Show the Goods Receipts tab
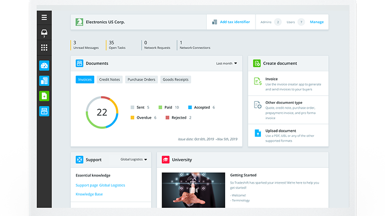 [x=176, y=79]
